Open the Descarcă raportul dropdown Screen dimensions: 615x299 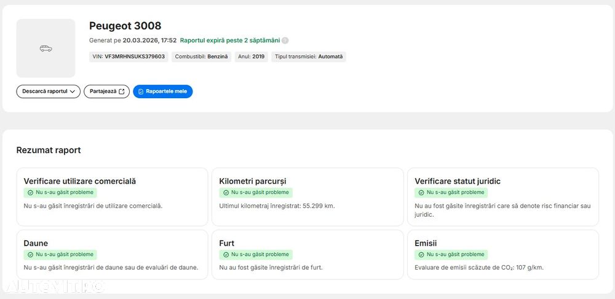[48, 91]
